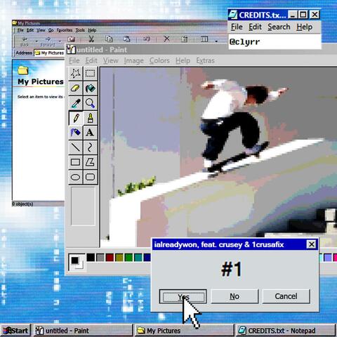Image resolution: width=337 pixels, height=337 pixels.
Task: Open the Edit menu in Paint
Action: 91,60
